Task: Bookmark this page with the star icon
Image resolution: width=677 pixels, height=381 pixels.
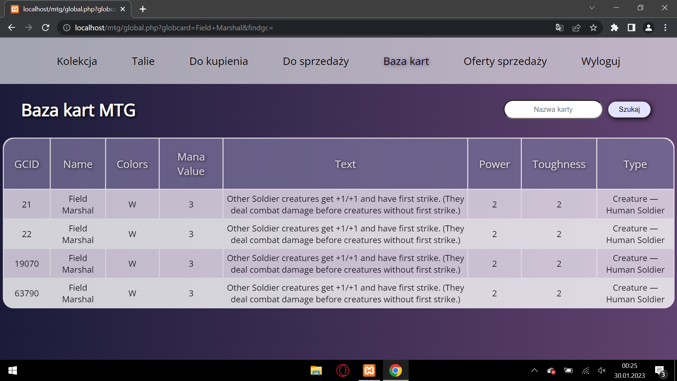Action: 593,28
